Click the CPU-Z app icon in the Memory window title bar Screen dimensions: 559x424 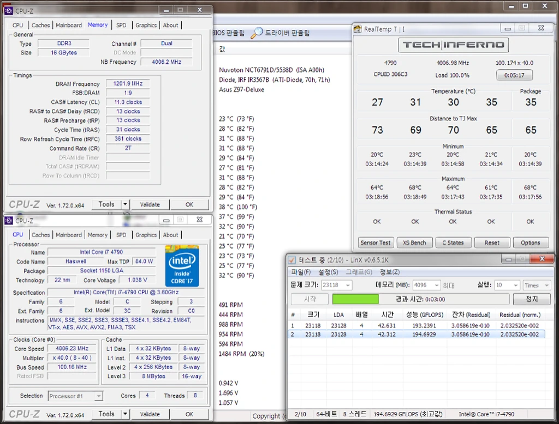[9, 11]
